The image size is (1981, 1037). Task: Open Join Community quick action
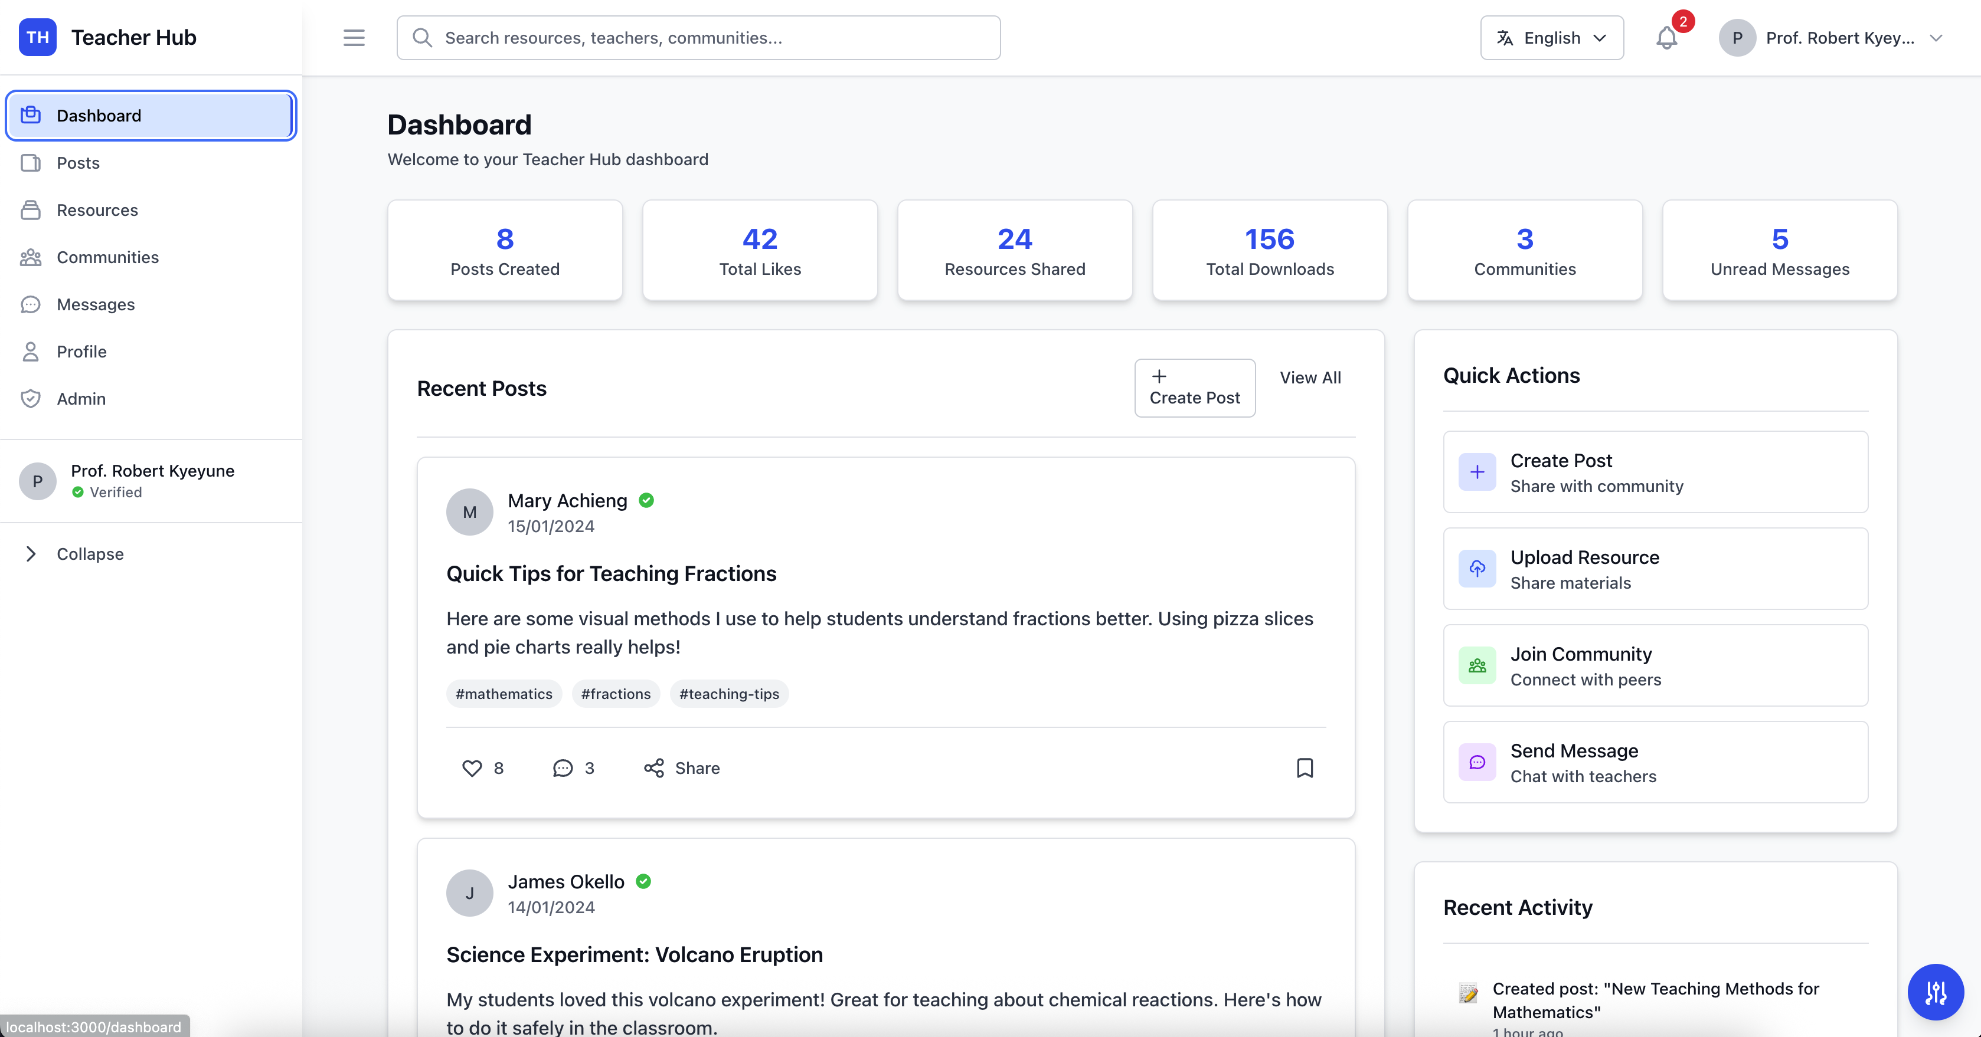[x=1655, y=666]
